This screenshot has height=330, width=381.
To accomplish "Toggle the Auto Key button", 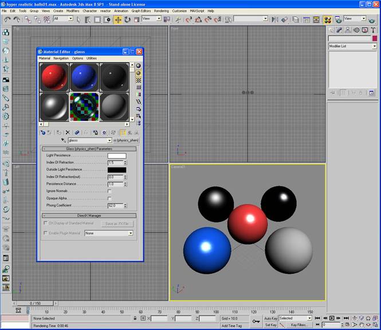I will click(271, 318).
